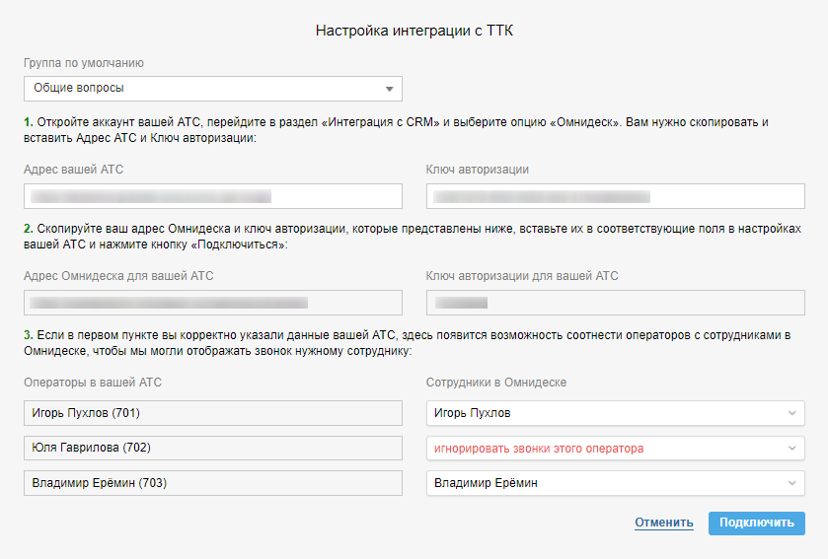This screenshot has height=559, width=828.
Task: Click the heading 'Настройка интеграции с ТТК'
Action: tap(414, 31)
